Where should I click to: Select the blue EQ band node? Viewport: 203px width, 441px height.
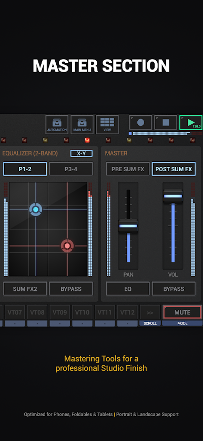pos(36,210)
